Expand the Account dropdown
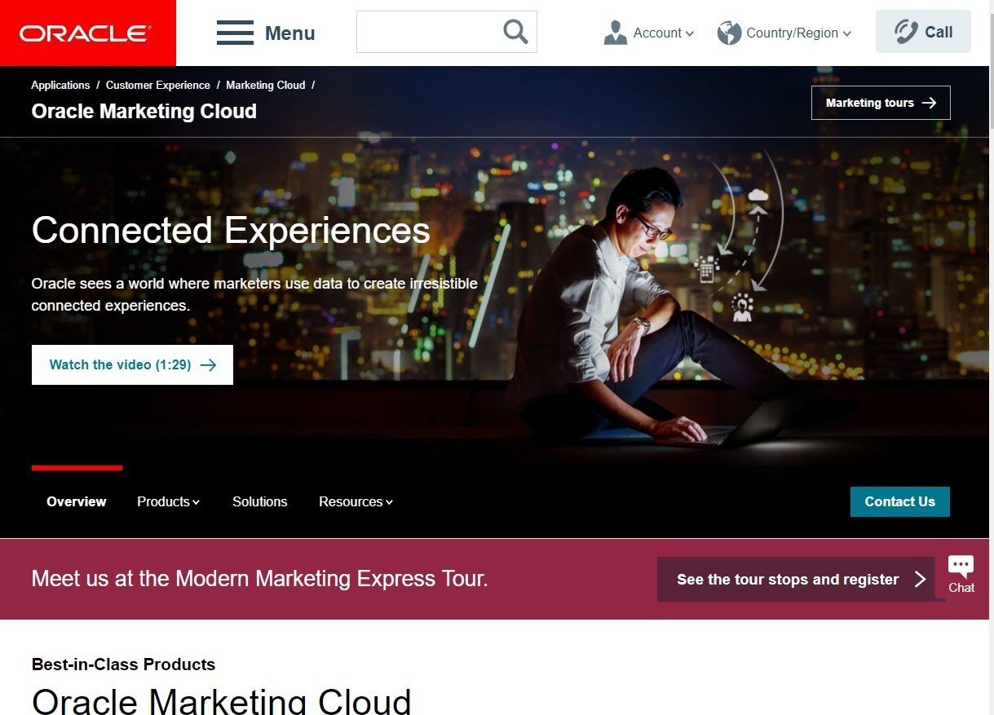Screen dimensions: 994x715 pos(663,33)
